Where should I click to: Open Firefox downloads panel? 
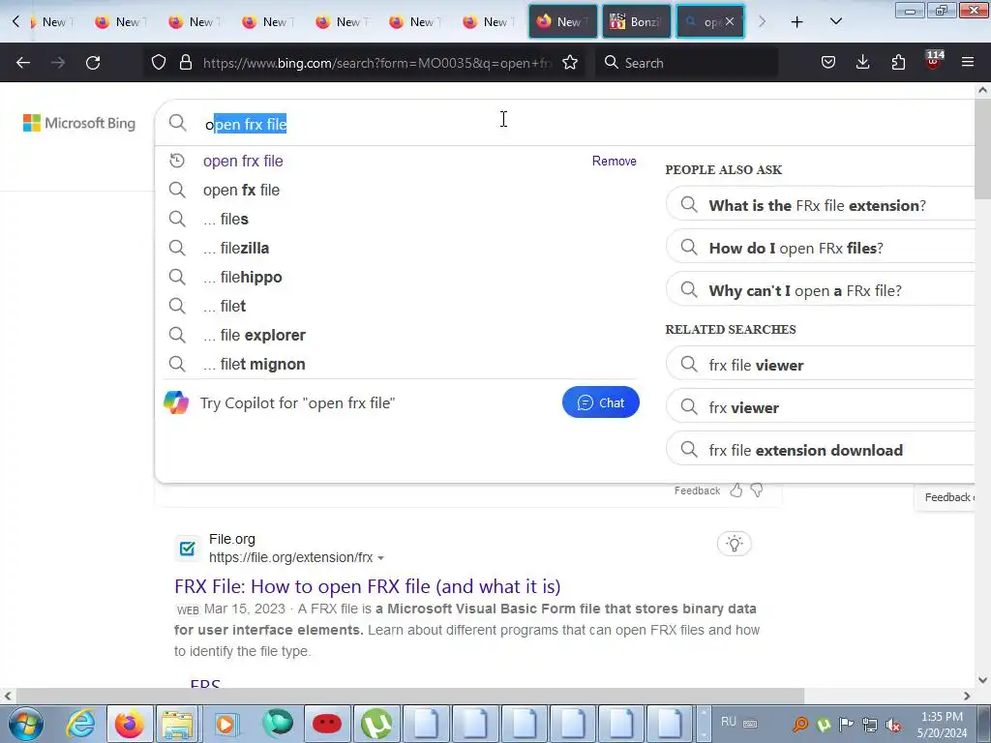862,63
